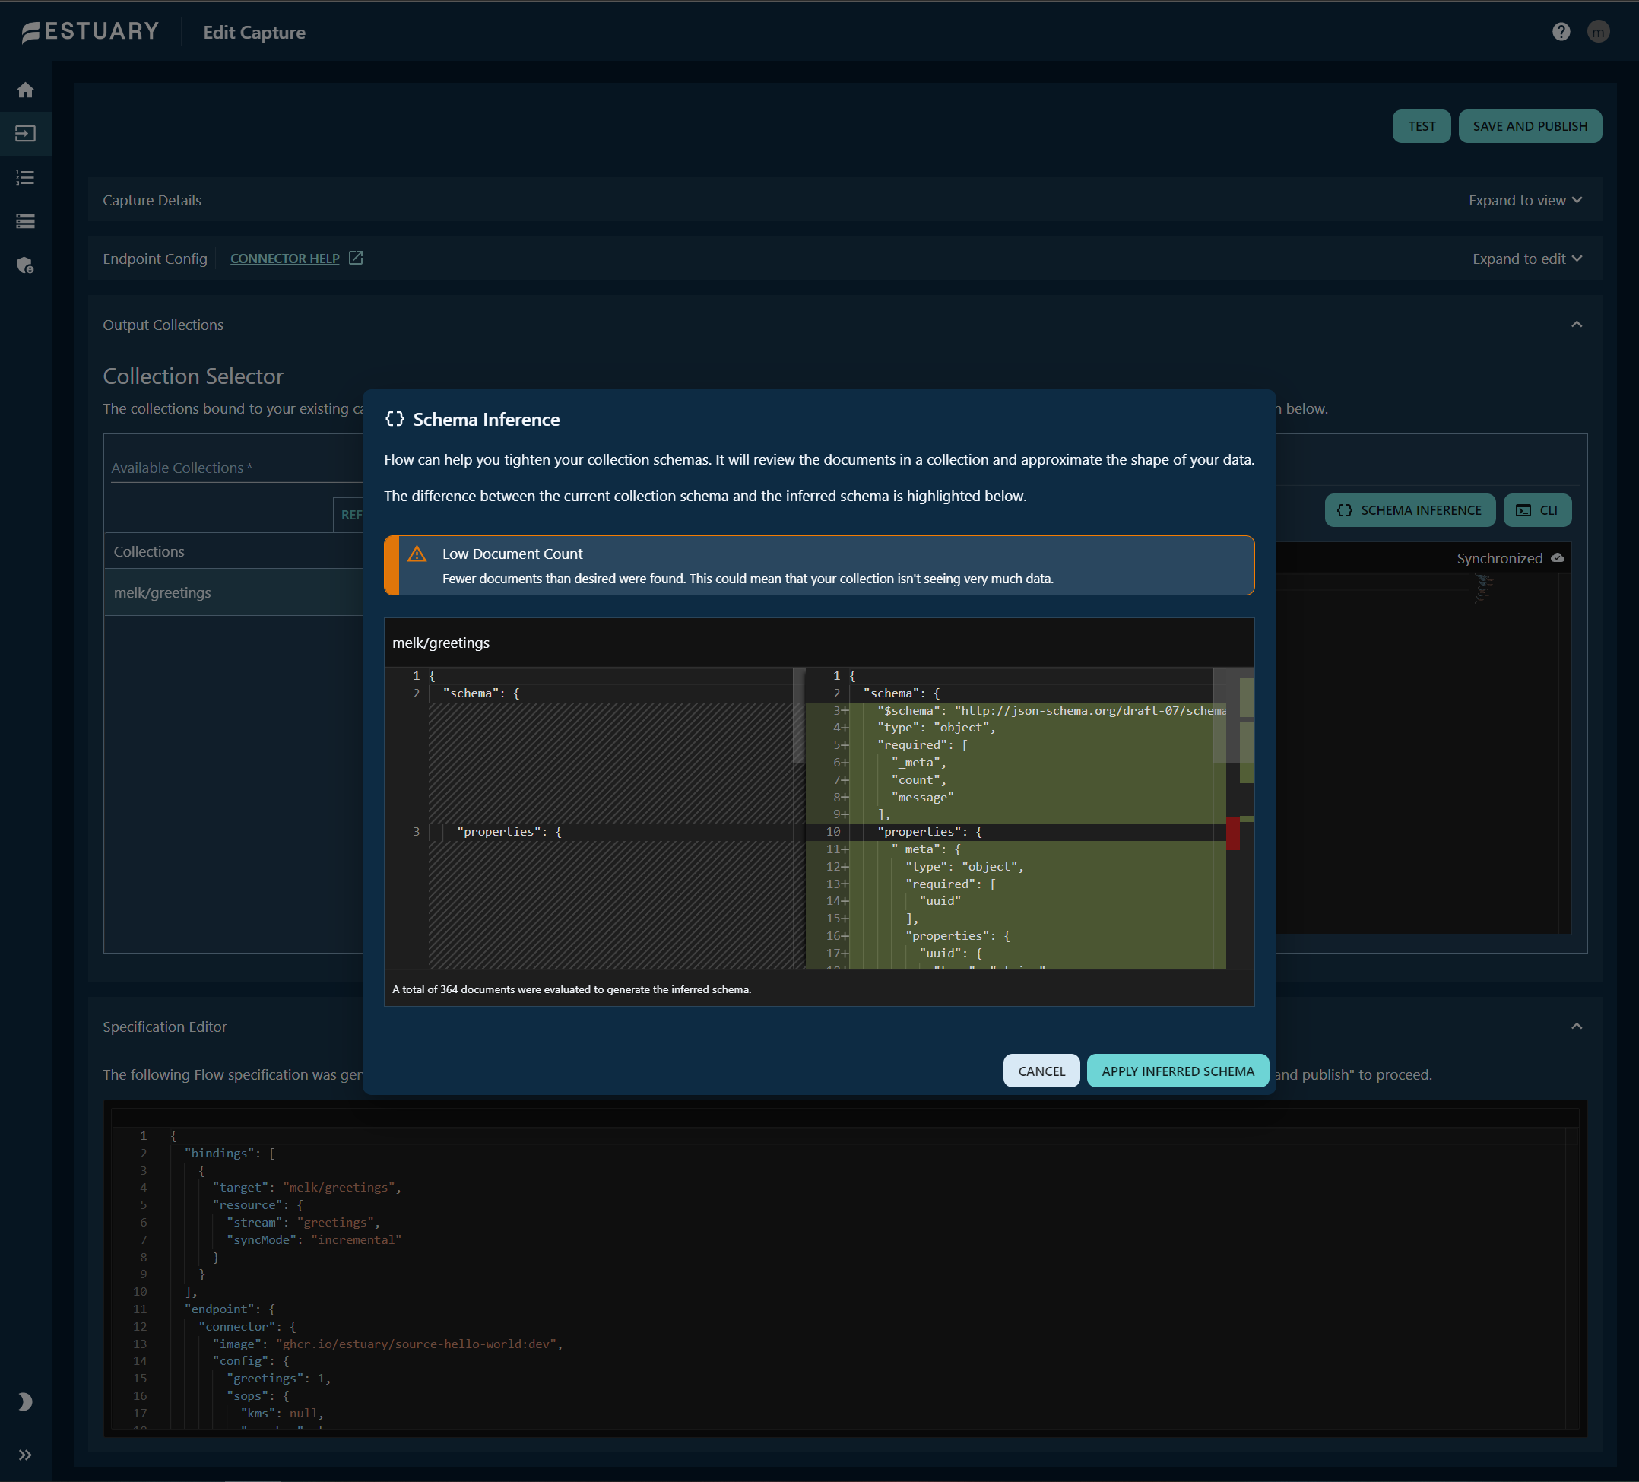Click the Estuary logo
This screenshot has height=1482, width=1639.
tap(90, 32)
